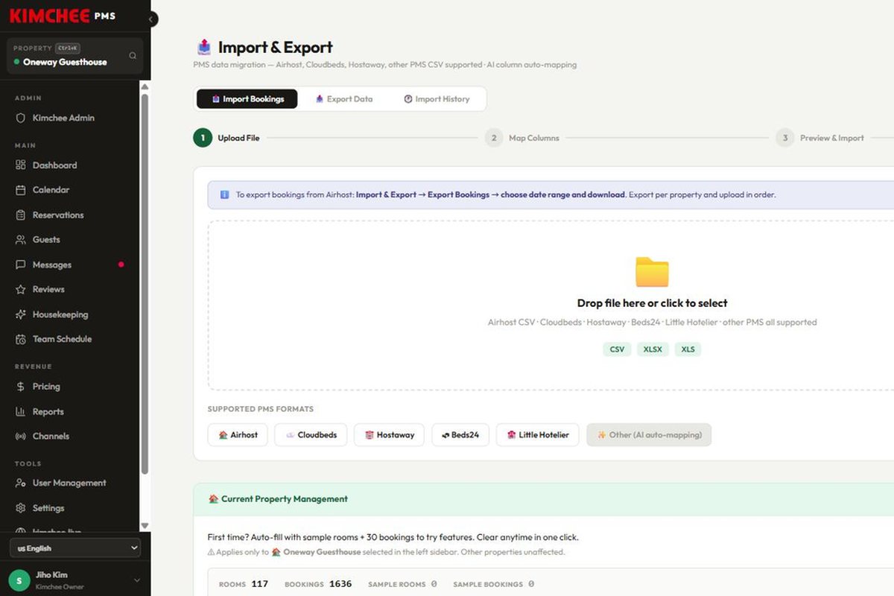
Task: Collapse the sidebar with the arrow button
Action: (151, 19)
